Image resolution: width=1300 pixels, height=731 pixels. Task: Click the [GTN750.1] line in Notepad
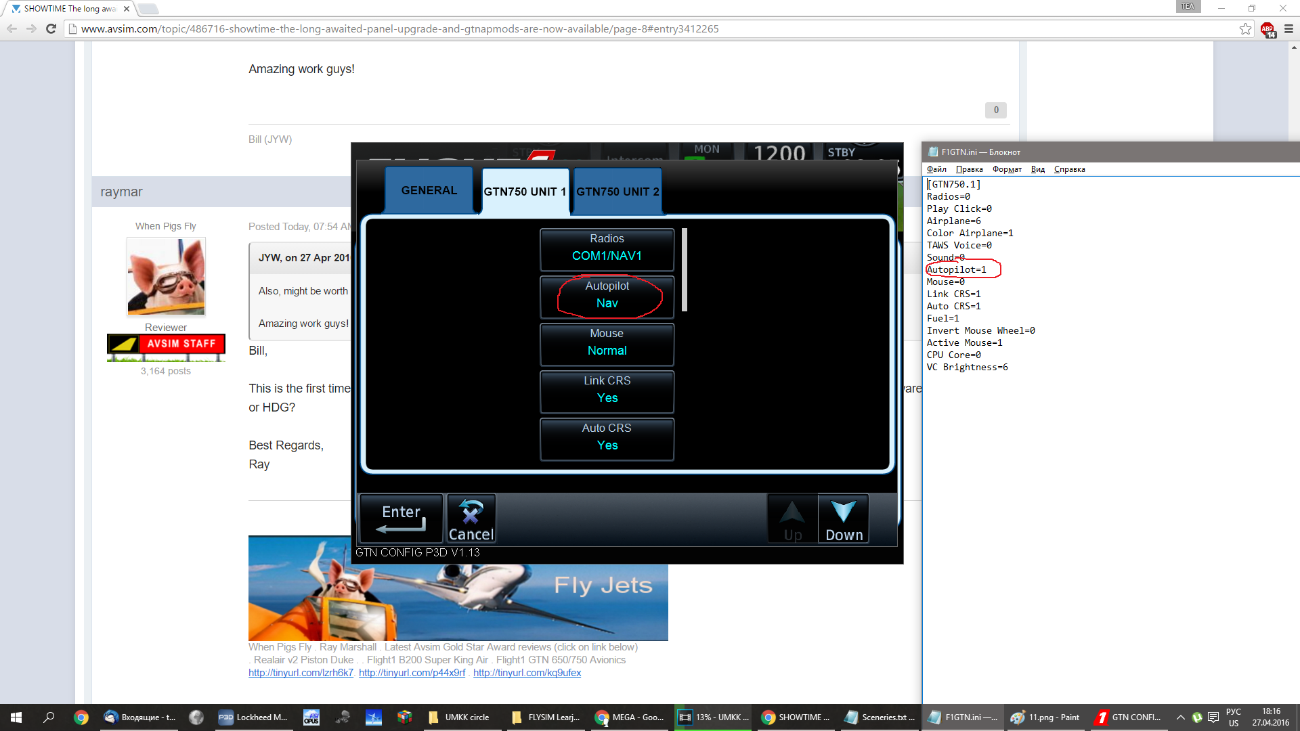pyautogui.click(x=953, y=184)
